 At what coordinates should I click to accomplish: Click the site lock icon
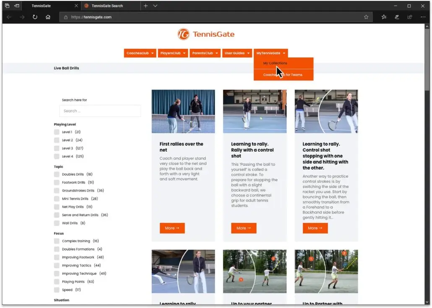click(x=65, y=17)
